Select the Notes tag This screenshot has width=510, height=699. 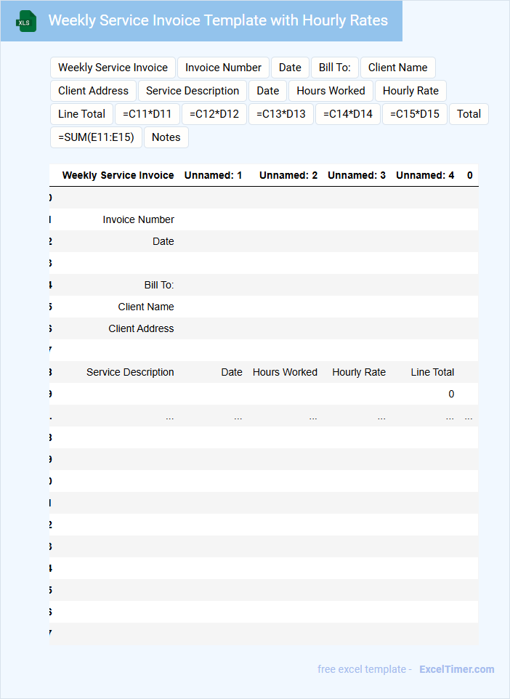166,137
